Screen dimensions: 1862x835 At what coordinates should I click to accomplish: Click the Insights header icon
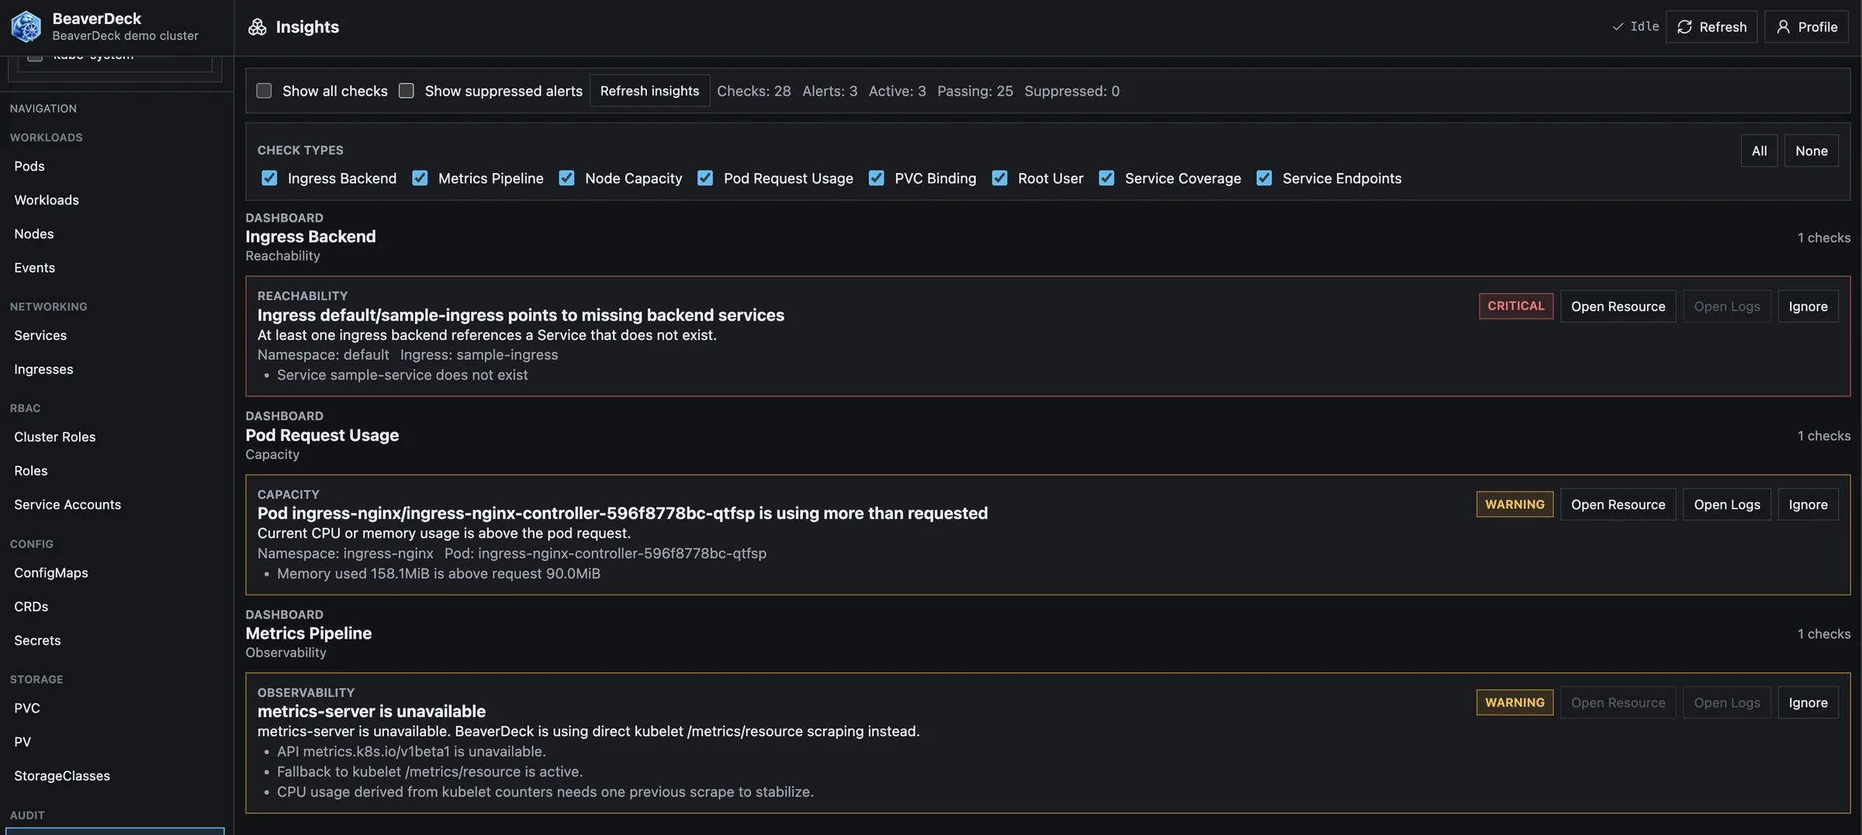257,27
